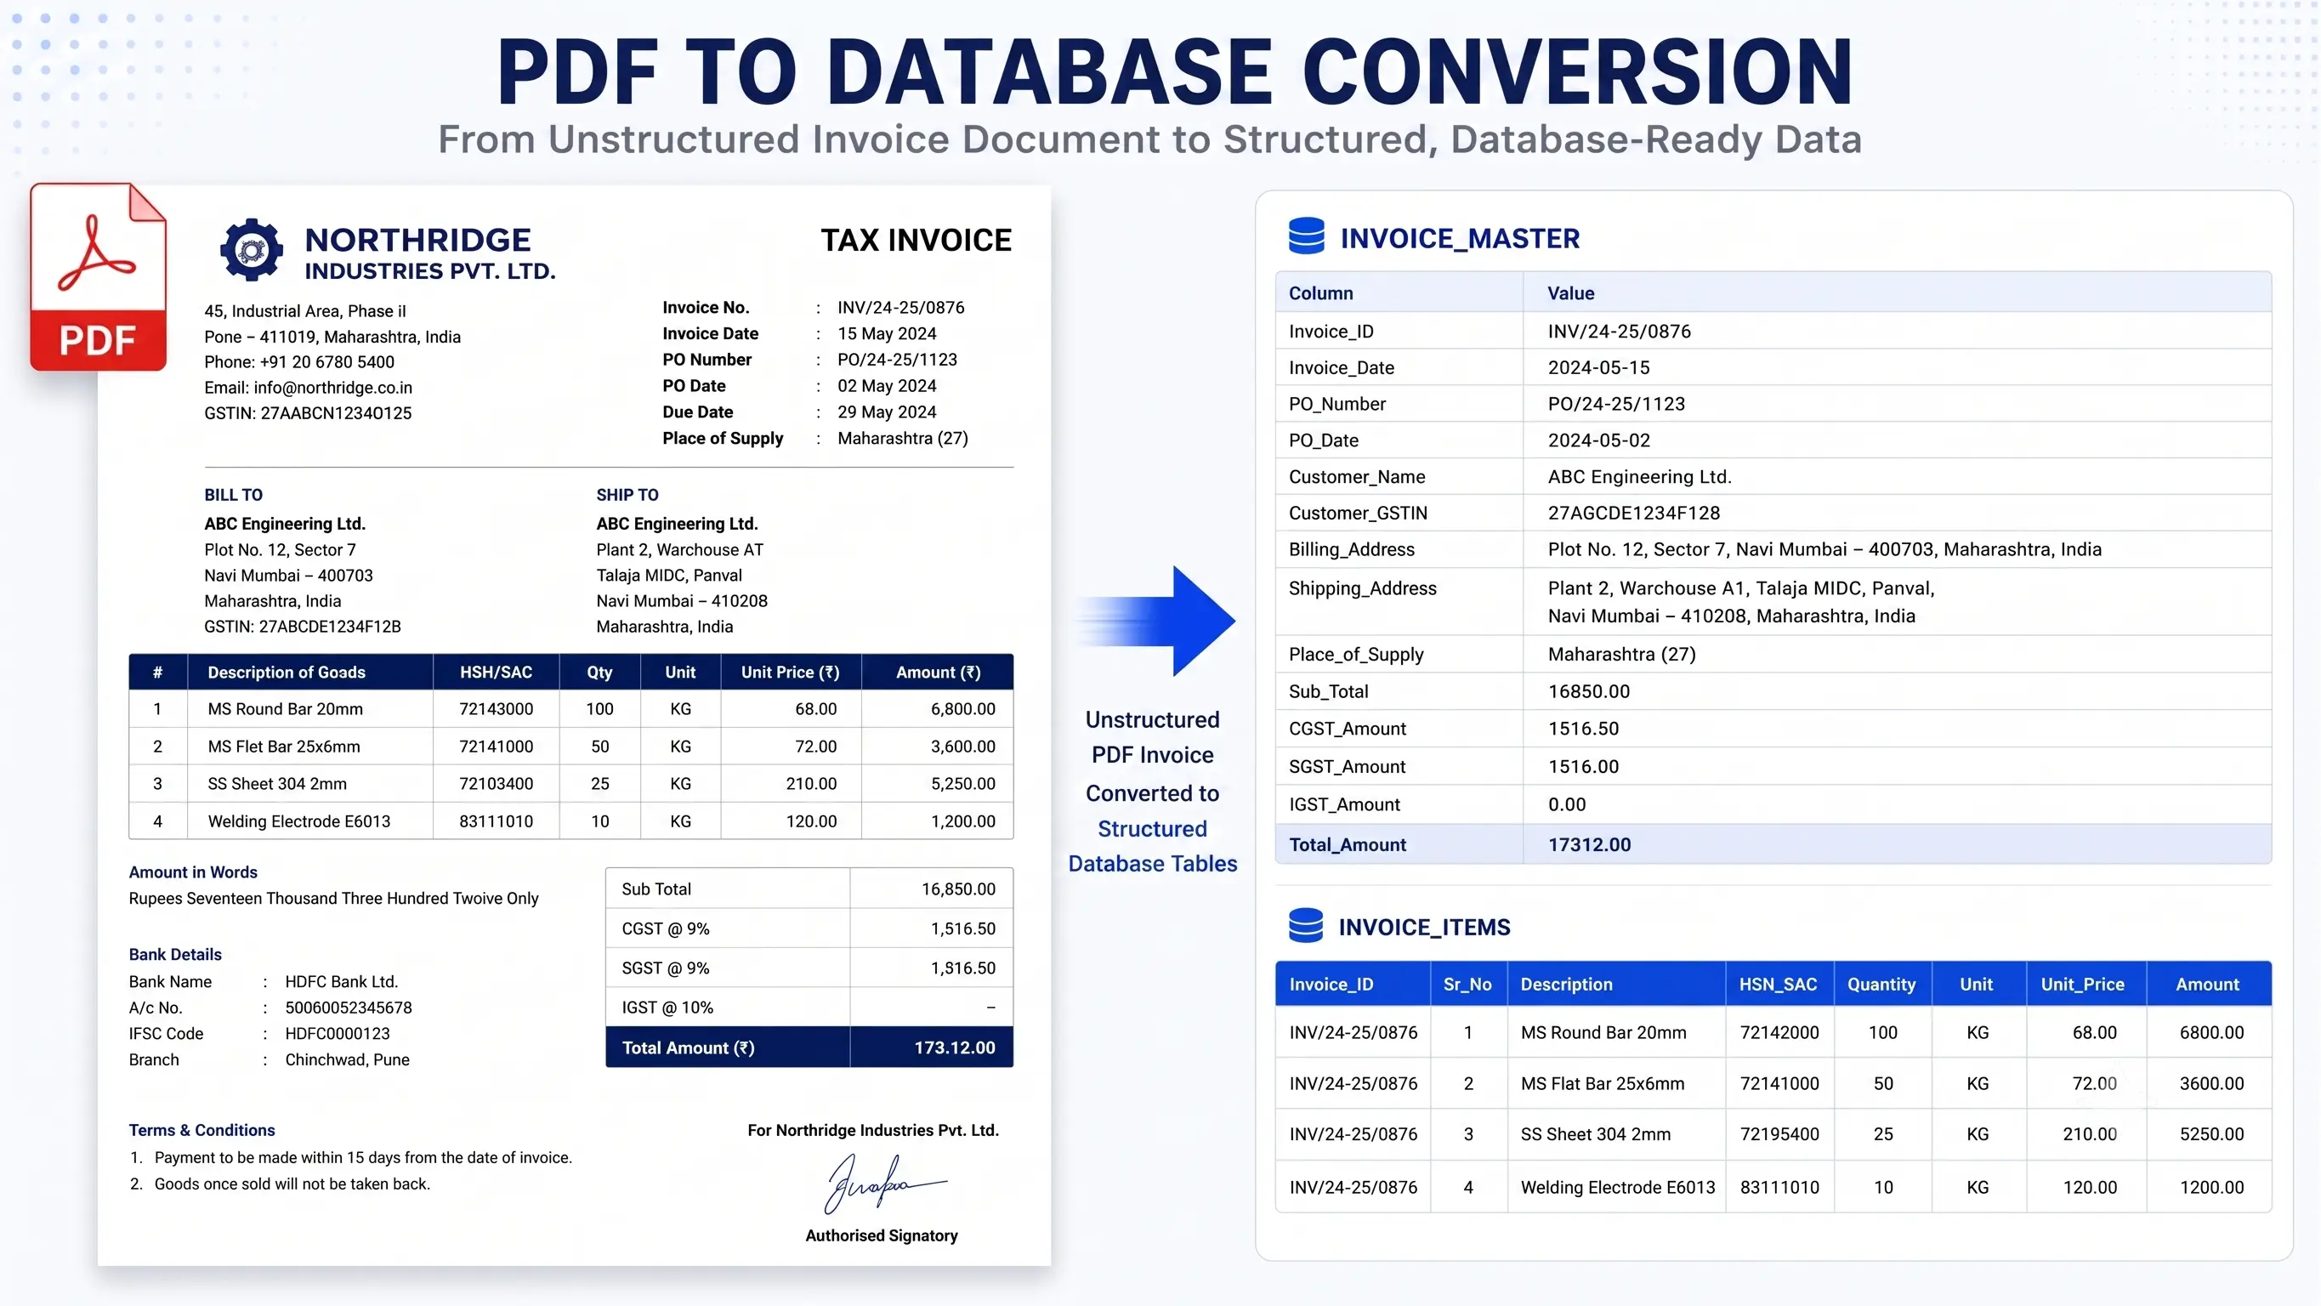Click the INVOICE_ITEMS database icon

(1306, 926)
